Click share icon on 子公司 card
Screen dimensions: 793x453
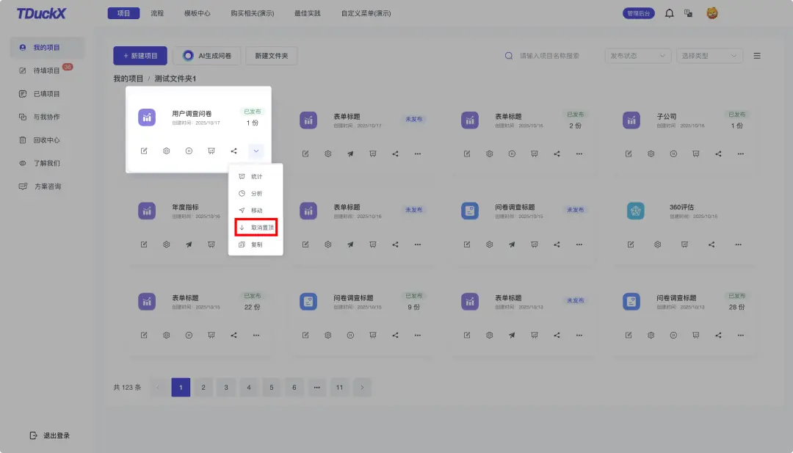click(x=718, y=153)
